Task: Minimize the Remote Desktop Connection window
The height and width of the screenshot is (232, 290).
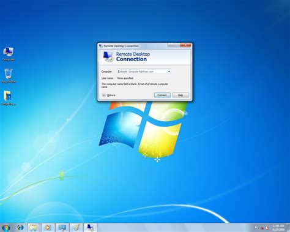Action: [171, 45]
